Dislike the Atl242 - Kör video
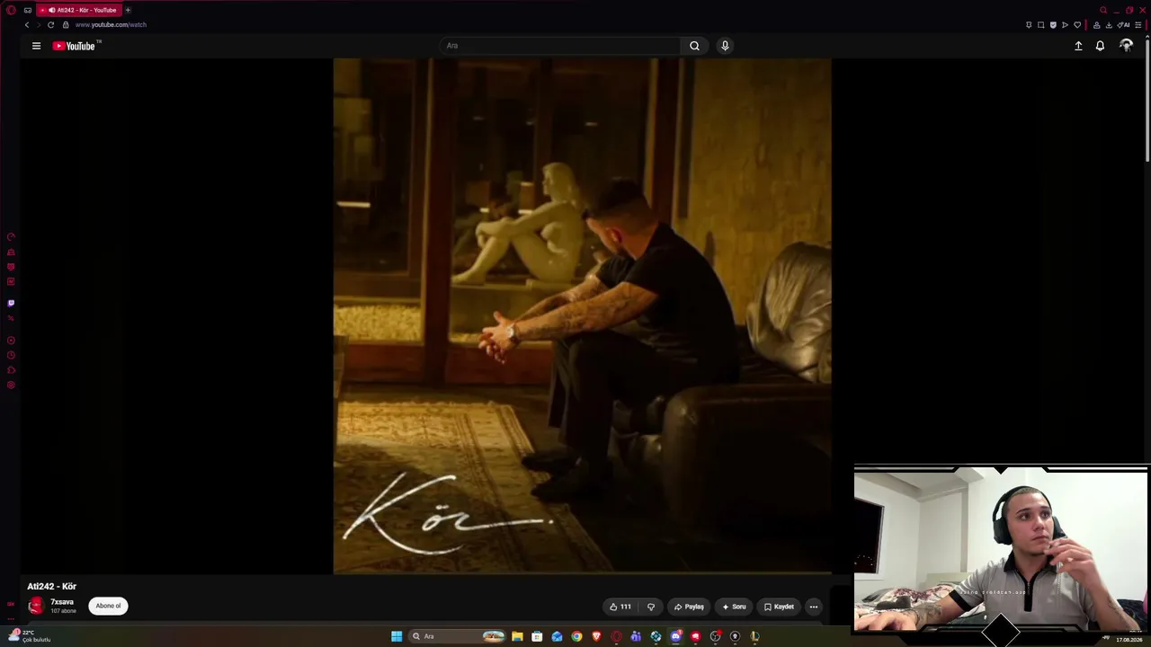 tap(651, 607)
